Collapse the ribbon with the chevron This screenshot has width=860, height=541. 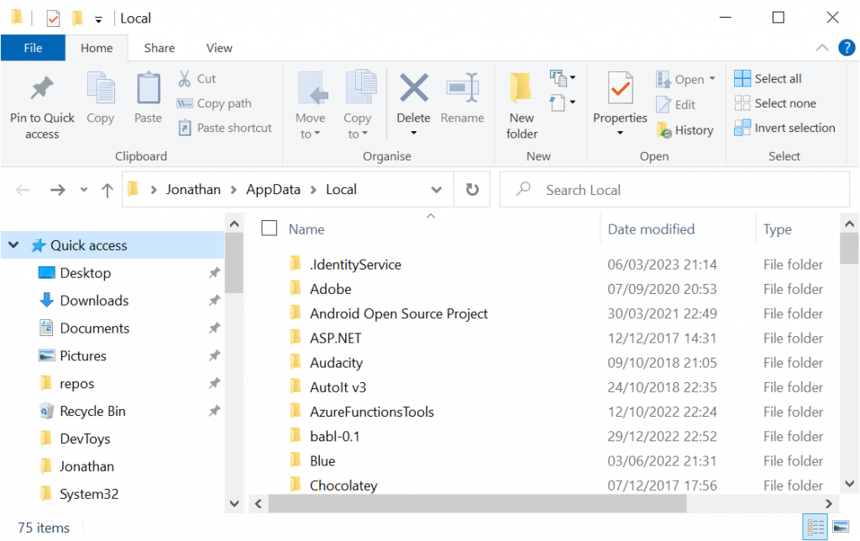(x=821, y=48)
